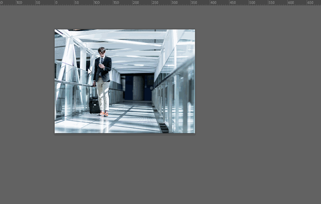321x204 pixels.
Task: Click the ruler mark labeled 550
Action: [x=271, y=3]
